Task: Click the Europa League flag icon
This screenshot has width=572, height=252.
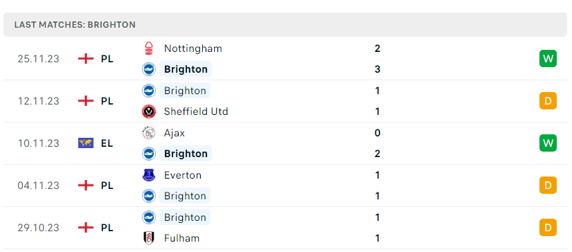Action: [86, 143]
